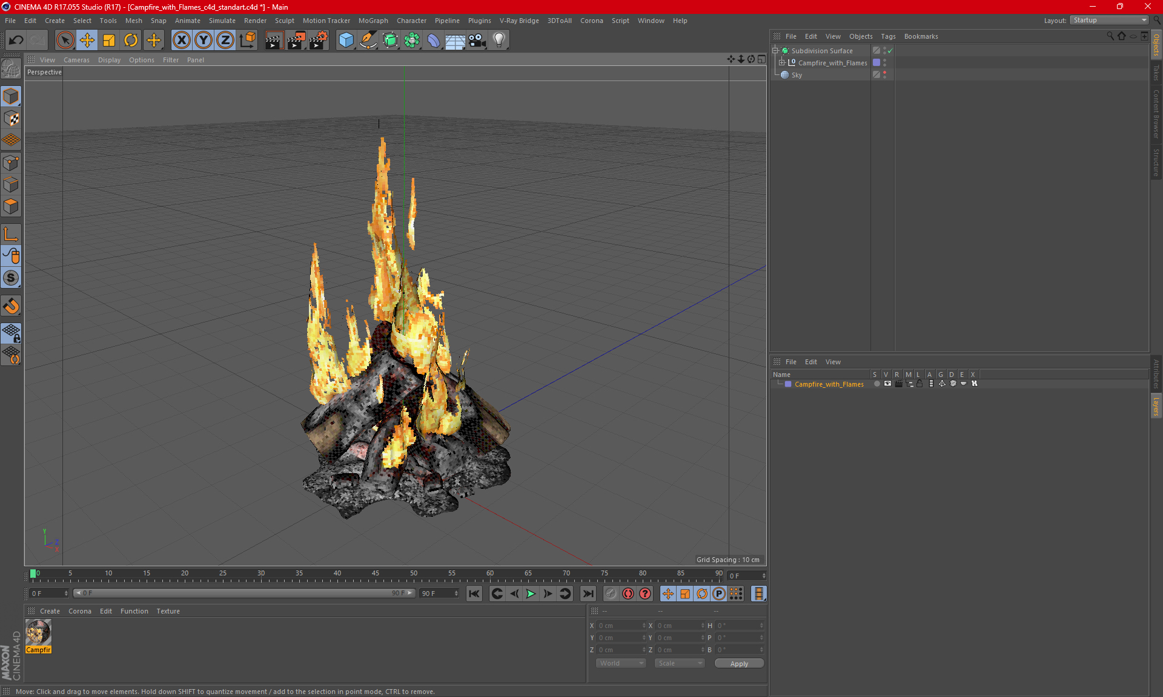Open the MoGraph menu
The height and width of the screenshot is (697, 1163).
(x=373, y=21)
